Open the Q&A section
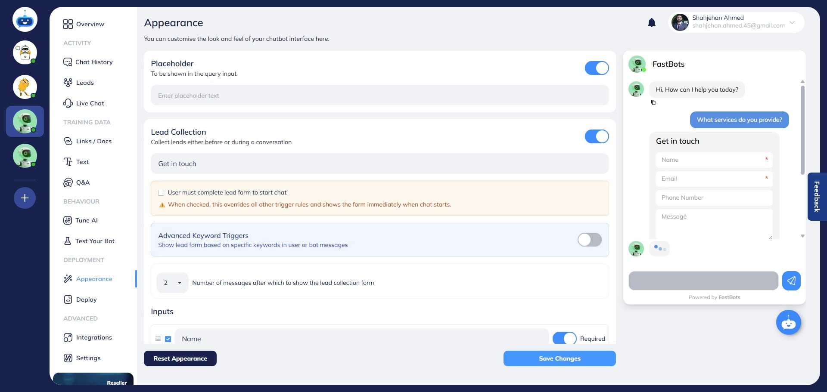The height and width of the screenshot is (392, 827). 83,182
